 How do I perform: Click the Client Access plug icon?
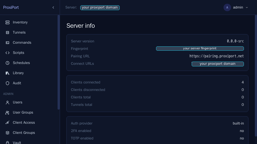pyautogui.click(x=7, y=123)
